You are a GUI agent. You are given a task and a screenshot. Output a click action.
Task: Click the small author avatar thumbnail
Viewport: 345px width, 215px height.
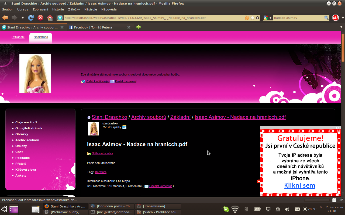(x=94, y=129)
